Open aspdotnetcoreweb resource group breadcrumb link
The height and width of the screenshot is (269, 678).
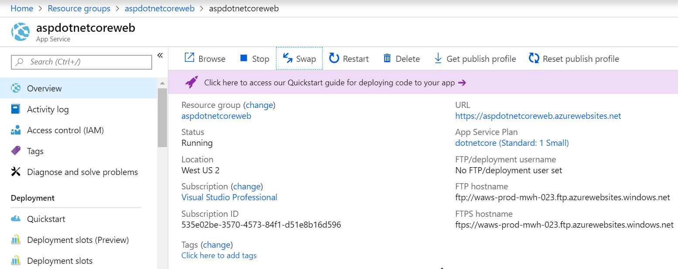coord(160,8)
